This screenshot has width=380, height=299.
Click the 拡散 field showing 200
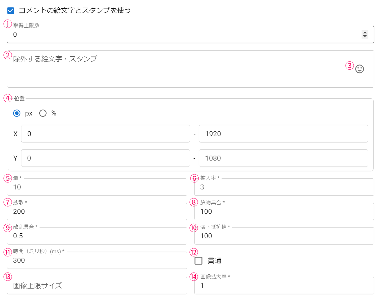click(97, 211)
